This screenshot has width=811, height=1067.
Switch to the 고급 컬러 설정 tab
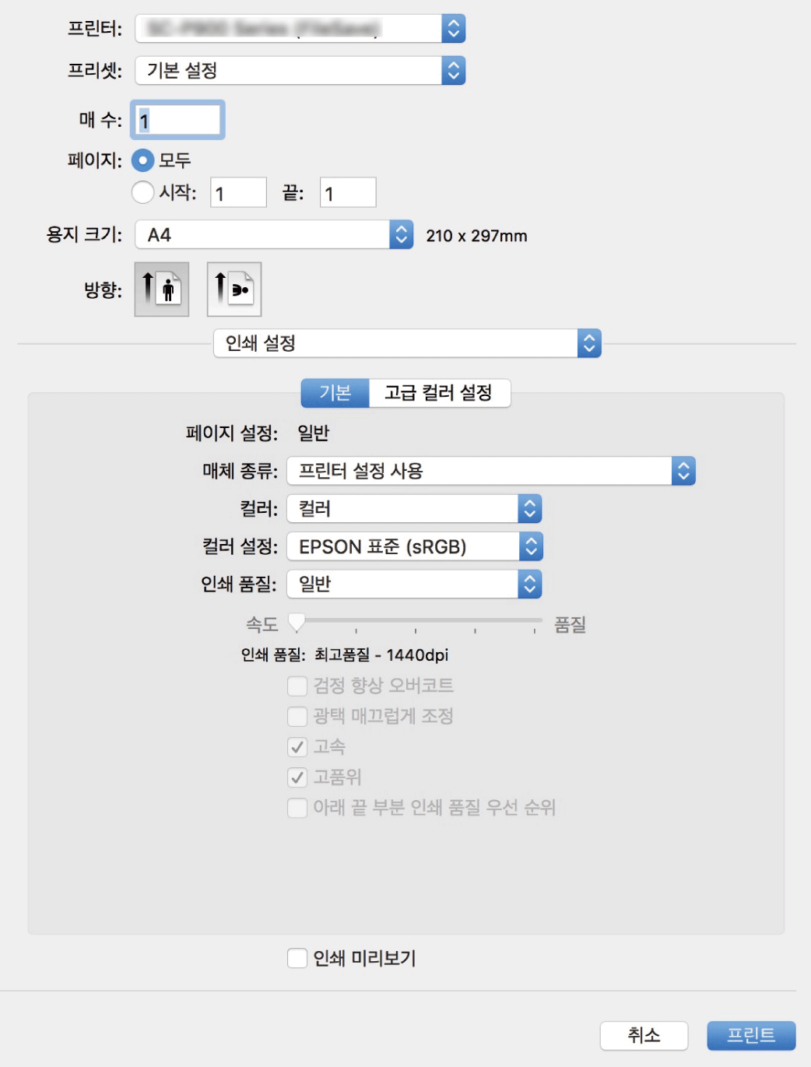coord(439,393)
